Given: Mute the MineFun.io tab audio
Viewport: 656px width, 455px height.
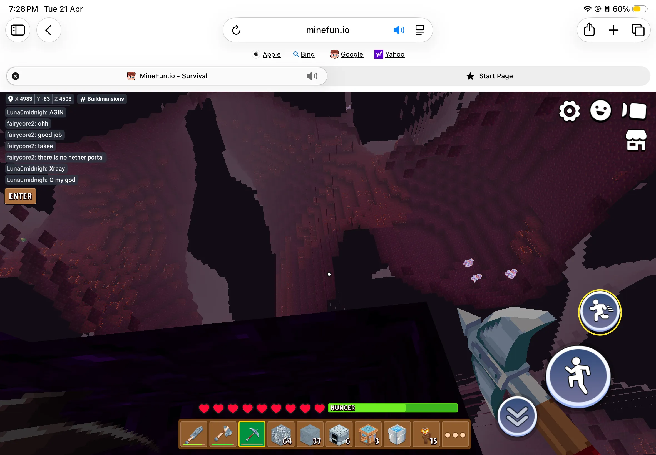Looking at the screenshot, I should click(x=312, y=76).
